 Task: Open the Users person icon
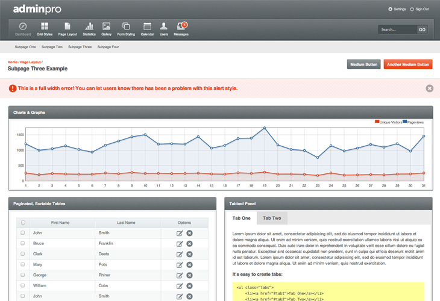[x=163, y=26]
